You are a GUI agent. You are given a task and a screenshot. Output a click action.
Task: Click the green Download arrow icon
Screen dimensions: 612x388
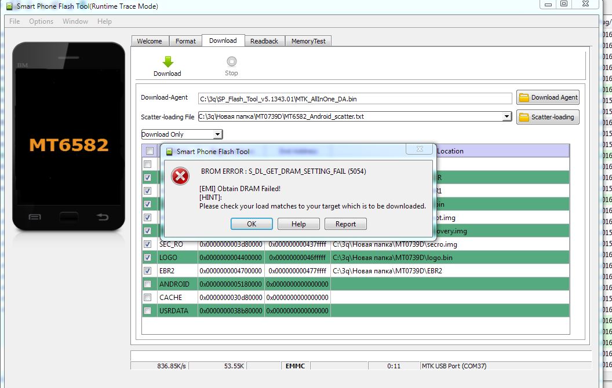pos(167,61)
